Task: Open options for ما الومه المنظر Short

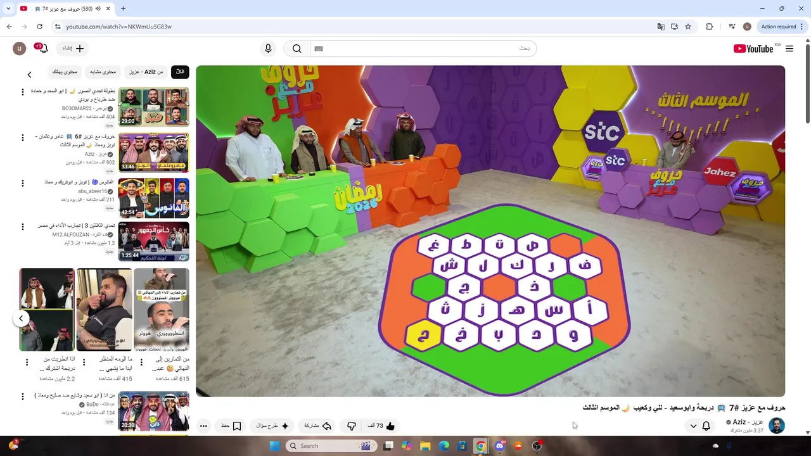Action: click(84, 362)
